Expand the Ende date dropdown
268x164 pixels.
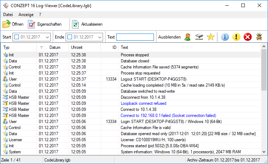pos(100,37)
